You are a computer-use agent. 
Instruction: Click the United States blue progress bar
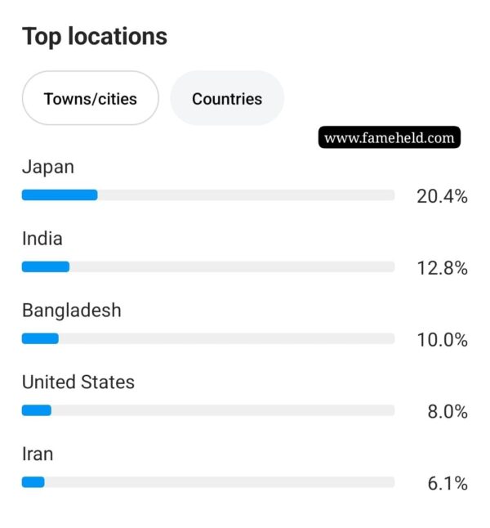[37, 410]
